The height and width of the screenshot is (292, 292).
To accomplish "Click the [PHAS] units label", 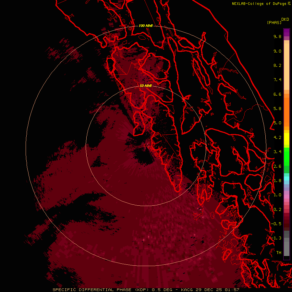I will click(274, 22).
